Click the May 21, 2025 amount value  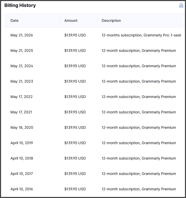click(x=75, y=51)
